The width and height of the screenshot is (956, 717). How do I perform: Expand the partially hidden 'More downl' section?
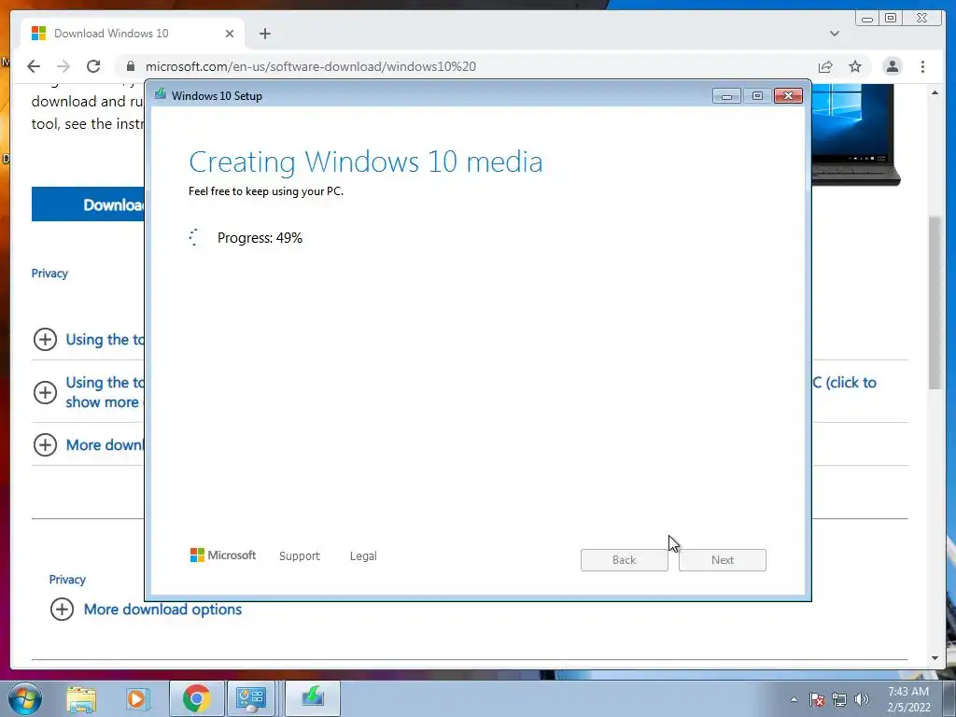(45, 444)
